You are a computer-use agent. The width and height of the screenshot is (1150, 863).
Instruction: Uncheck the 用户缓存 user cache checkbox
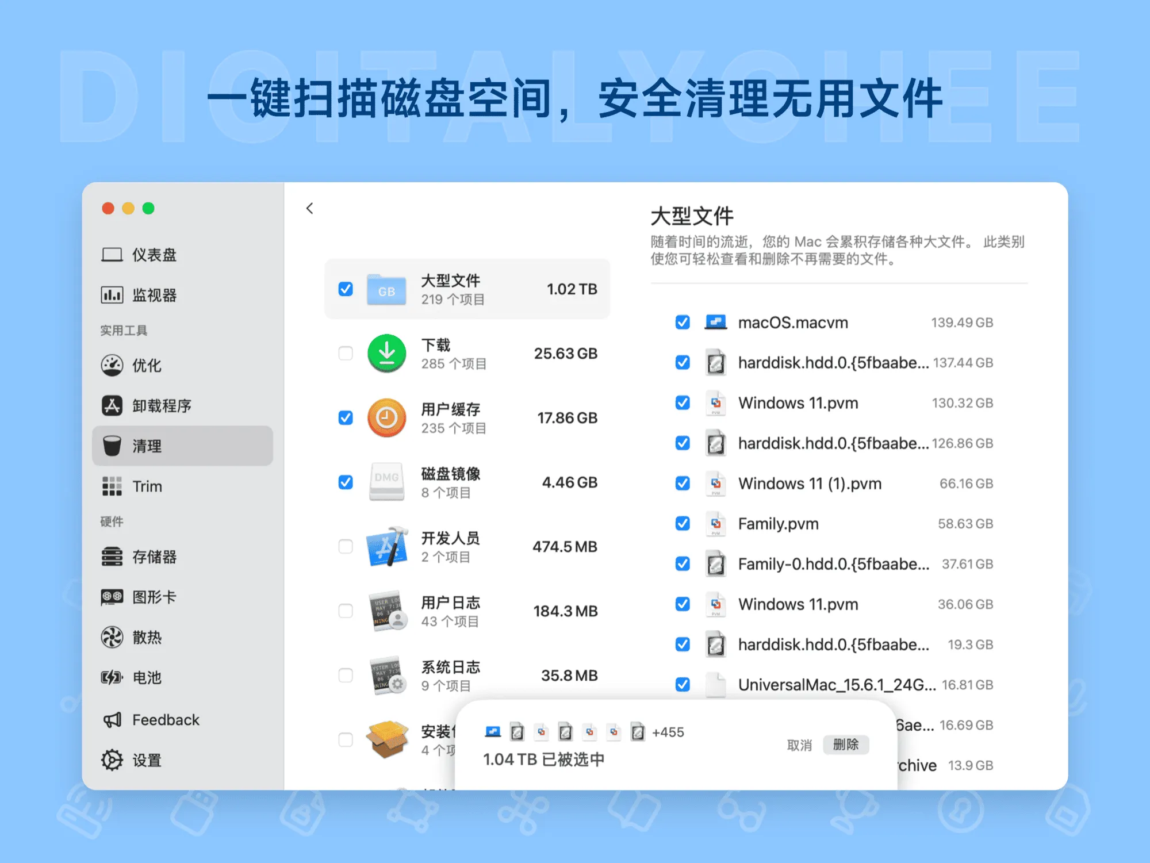pyautogui.click(x=346, y=417)
